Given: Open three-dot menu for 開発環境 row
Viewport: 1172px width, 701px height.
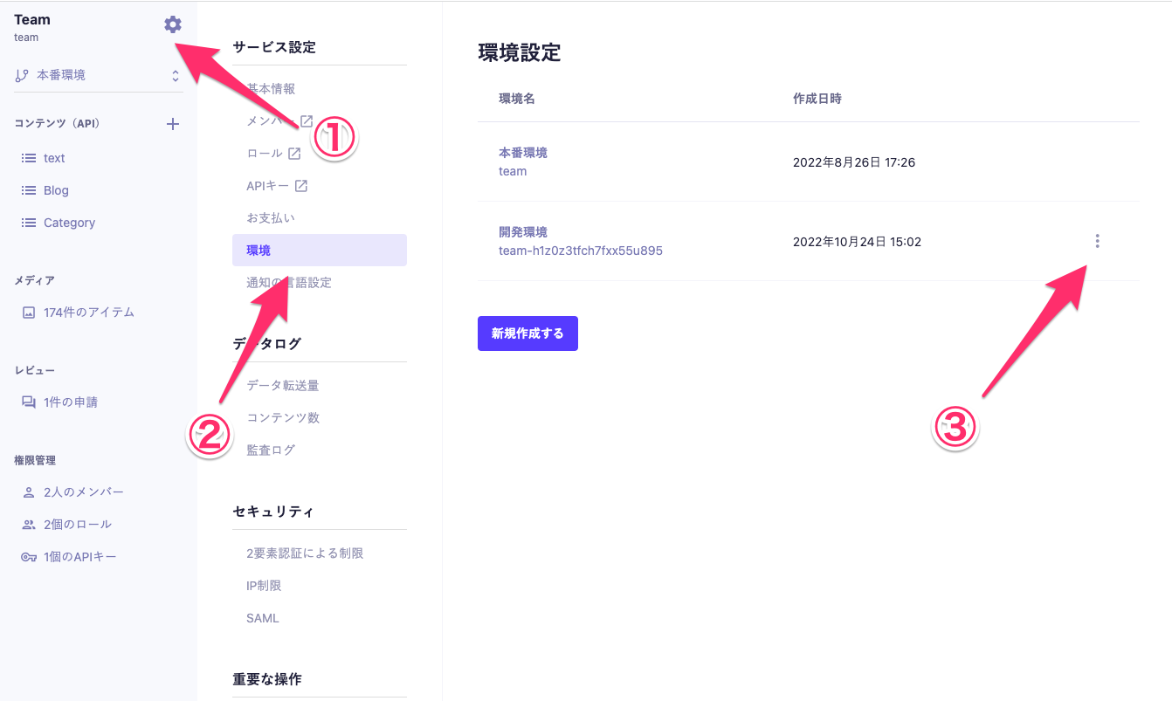Looking at the screenshot, I should 1097,241.
